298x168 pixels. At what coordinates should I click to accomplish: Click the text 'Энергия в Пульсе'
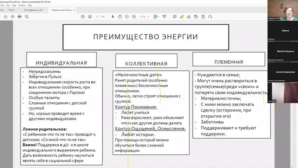click(45, 77)
